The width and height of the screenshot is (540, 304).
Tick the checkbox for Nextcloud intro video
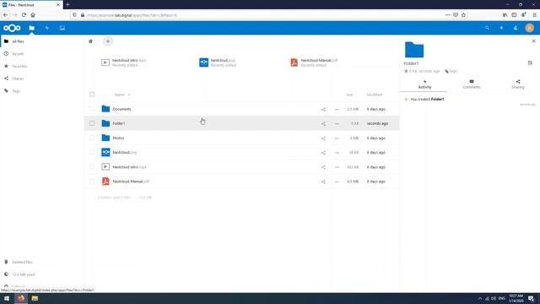[92, 167]
